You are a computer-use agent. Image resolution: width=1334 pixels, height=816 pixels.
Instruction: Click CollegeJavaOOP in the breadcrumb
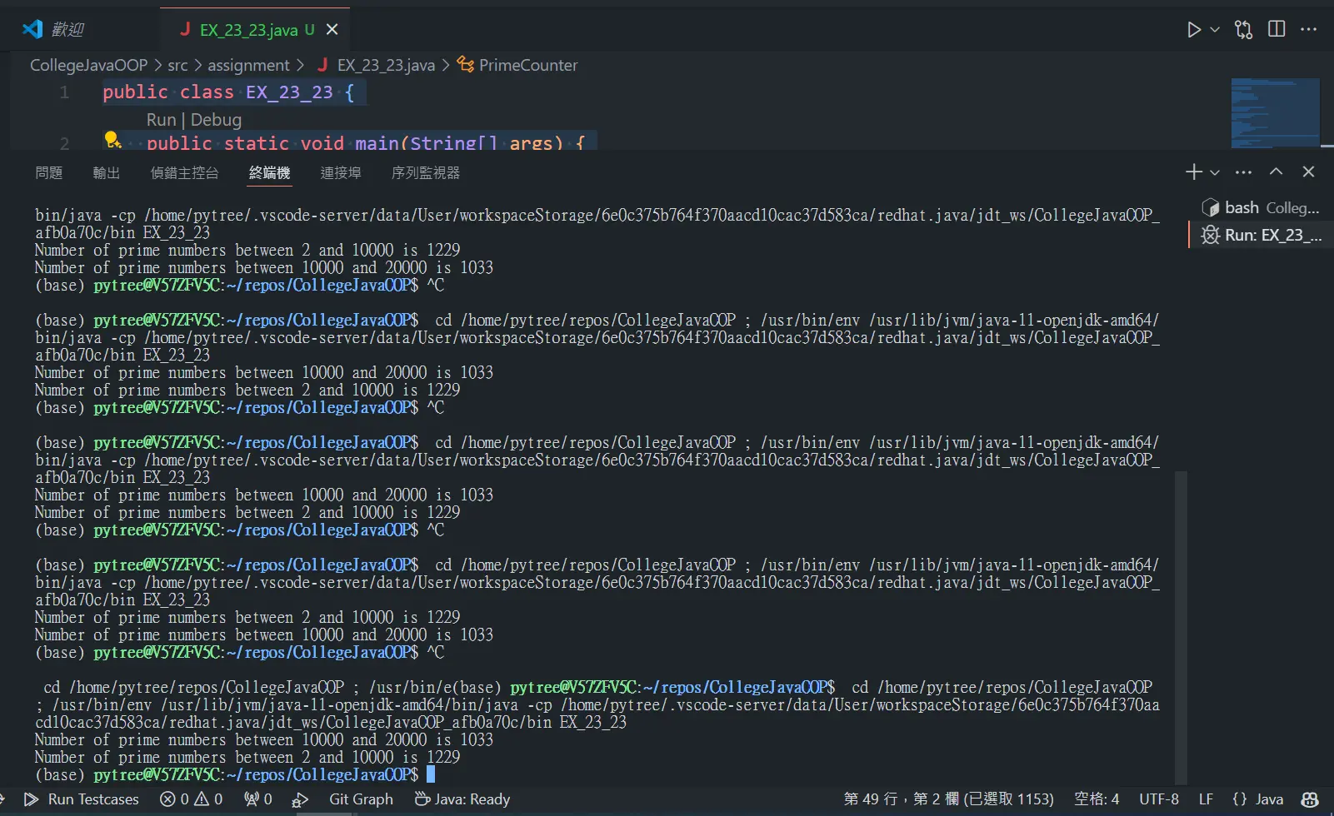coord(88,65)
